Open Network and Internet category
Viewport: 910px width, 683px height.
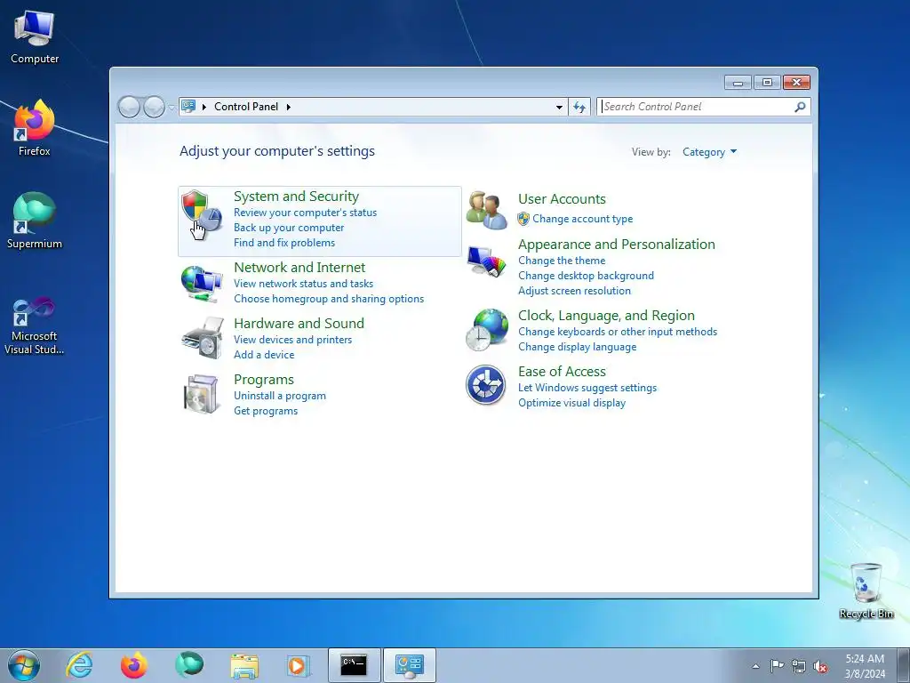click(299, 267)
